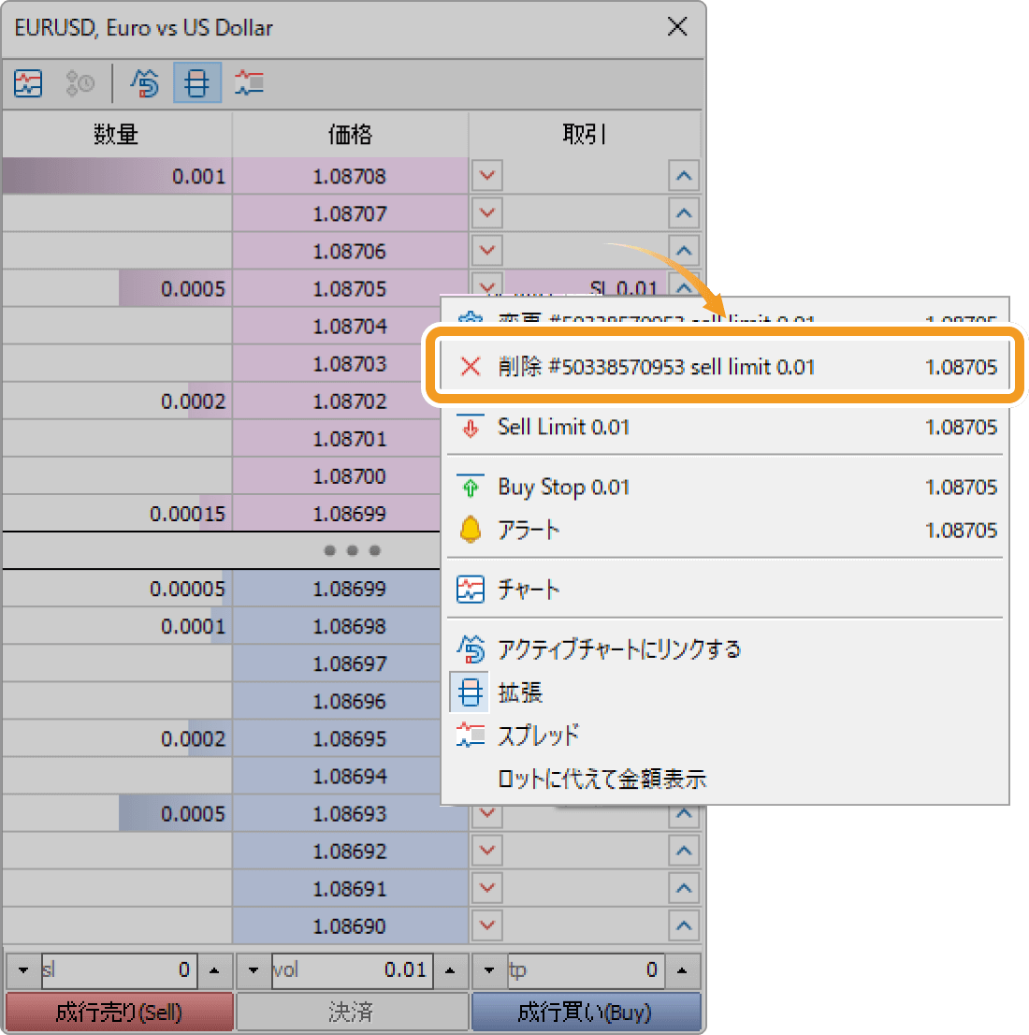Screen dimensions: 1029x1035
Task: Decrease tp with the down arrow
Action: coord(489,970)
